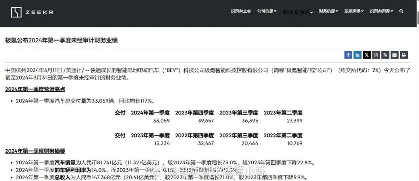Click column header 2022年第四季度
This screenshot has height=181, width=419.
194,135
